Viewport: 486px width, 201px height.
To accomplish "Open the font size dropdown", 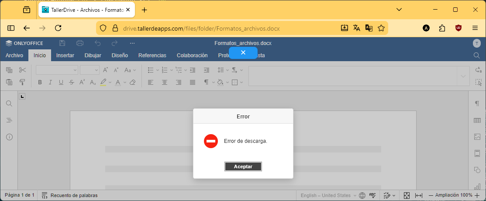I will point(90,70).
